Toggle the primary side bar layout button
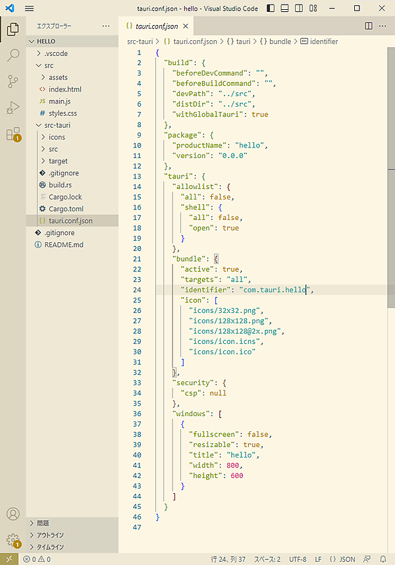395x565 pixels. tap(272, 9)
